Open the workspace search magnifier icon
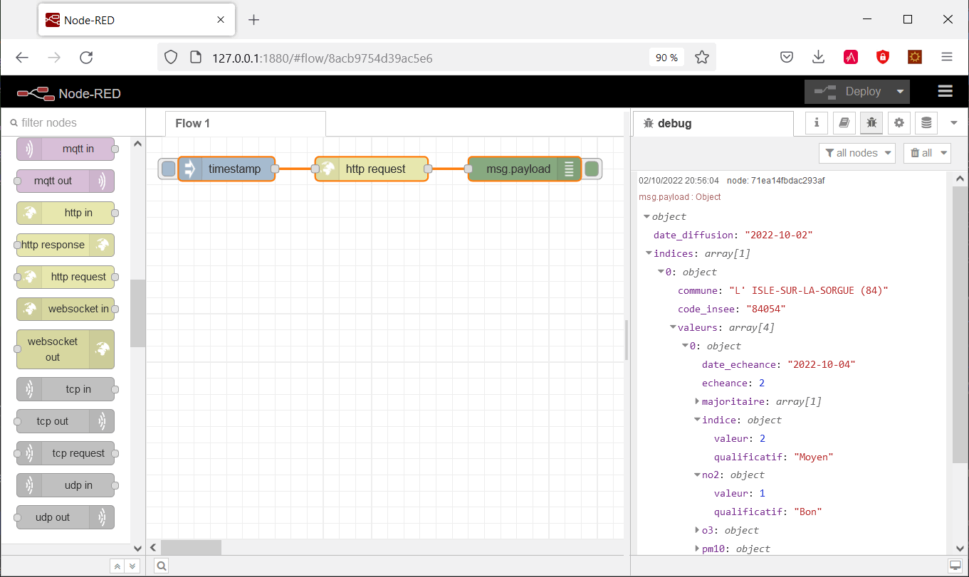 [x=162, y=566]
